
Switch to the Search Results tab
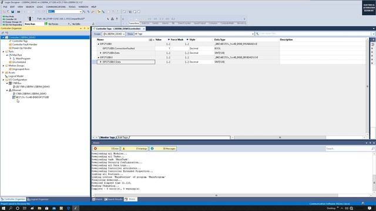tap(113, 199)
